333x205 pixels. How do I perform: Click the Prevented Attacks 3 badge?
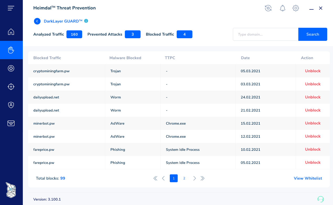133,34
